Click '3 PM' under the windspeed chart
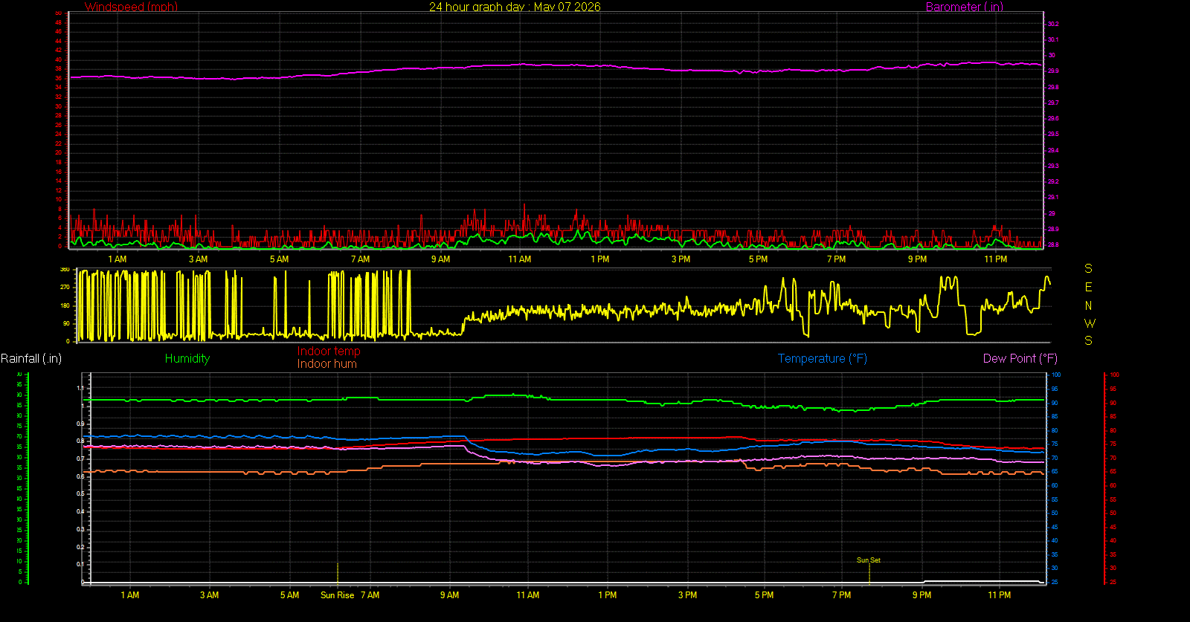 (x=681, y=259)
